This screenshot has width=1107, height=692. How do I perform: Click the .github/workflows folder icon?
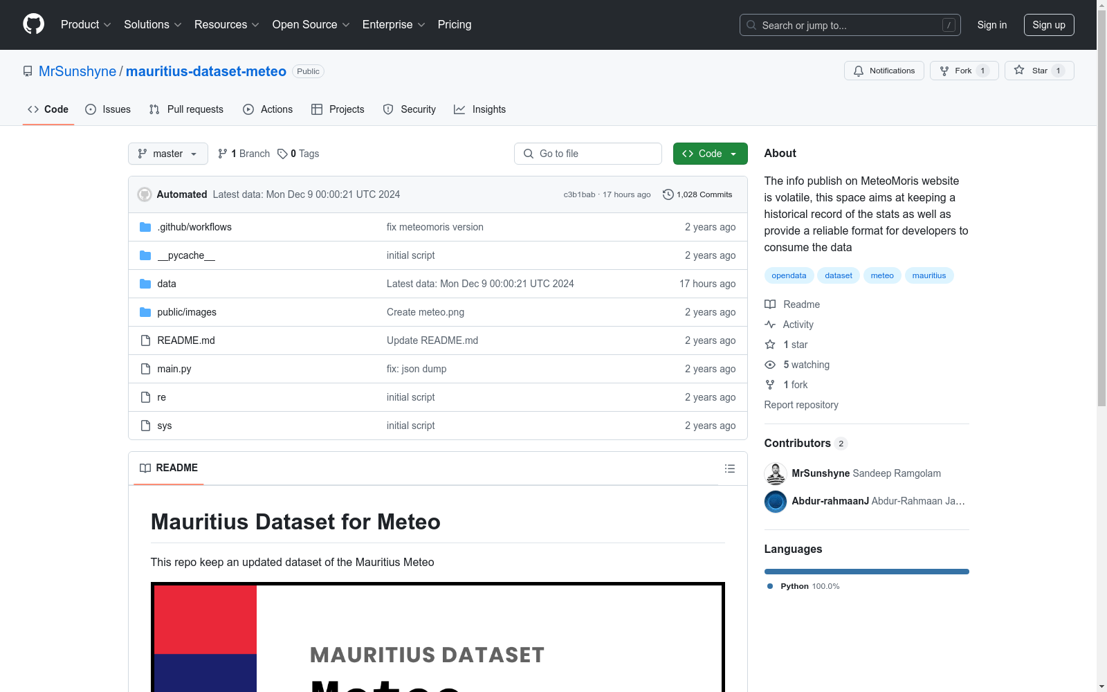click(x=145, y=227)
